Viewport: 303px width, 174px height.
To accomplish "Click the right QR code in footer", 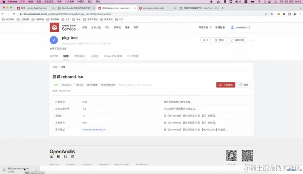I will click(247, 156).
